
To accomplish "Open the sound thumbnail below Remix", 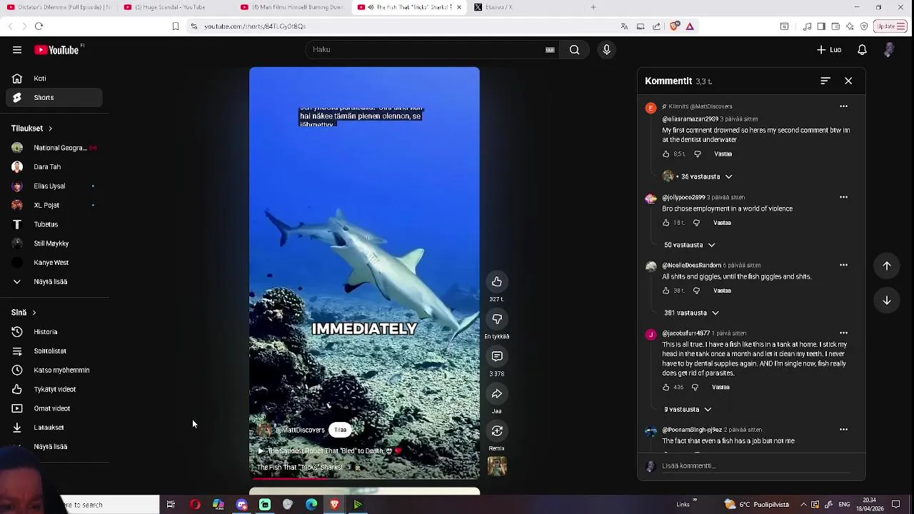I will [497, 466].
